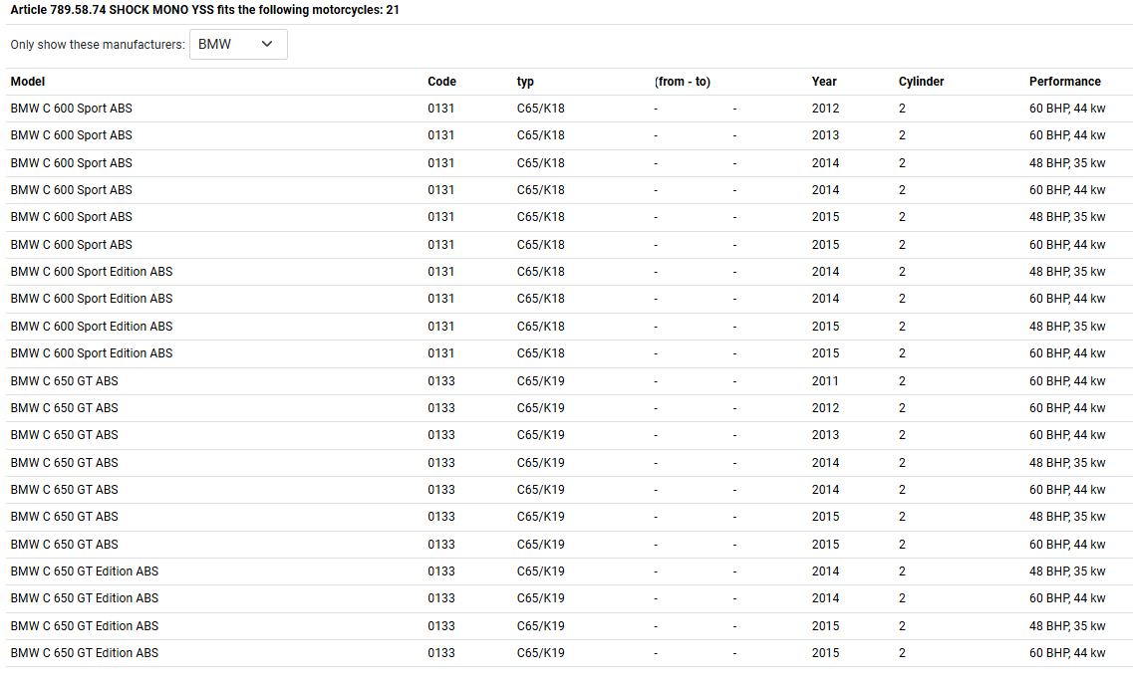1133x685 pixels.
Task: Click typ C65/K19 in the 2011 row
Action: pyautogui.click(x=540, y=381)
